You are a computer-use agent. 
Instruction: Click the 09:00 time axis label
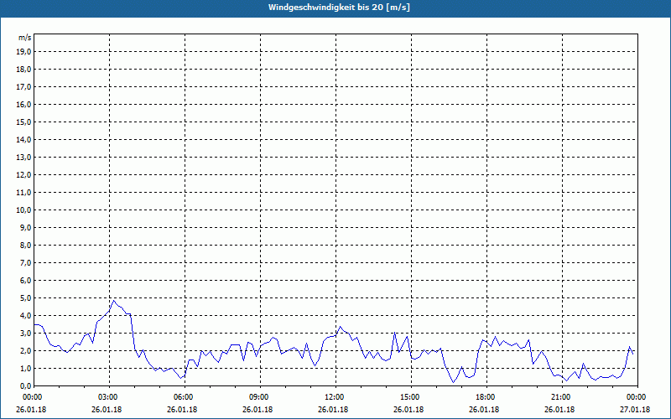(261, 397)
